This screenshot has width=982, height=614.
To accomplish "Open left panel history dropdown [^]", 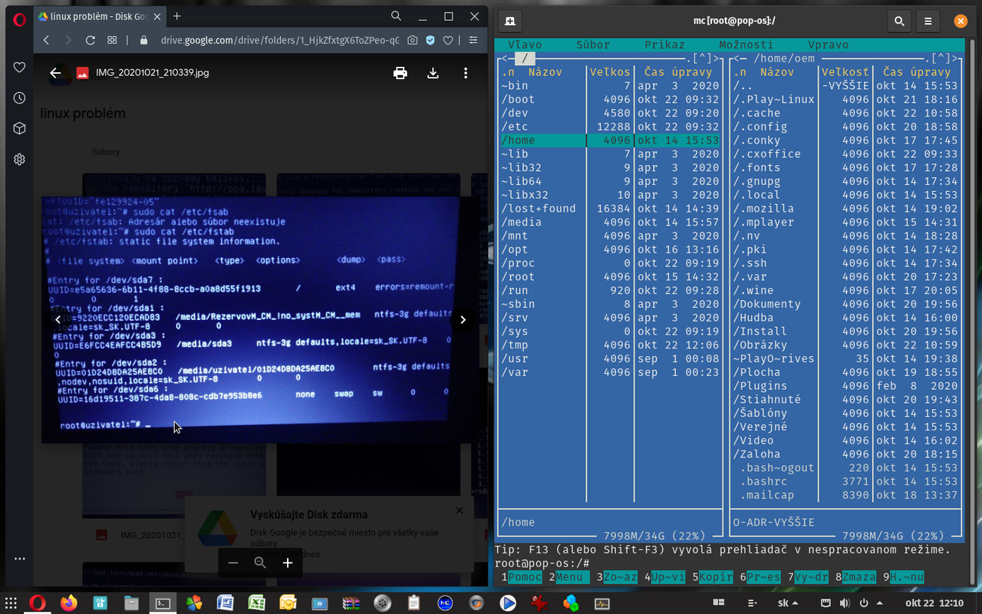I will [x=702, y=58].
